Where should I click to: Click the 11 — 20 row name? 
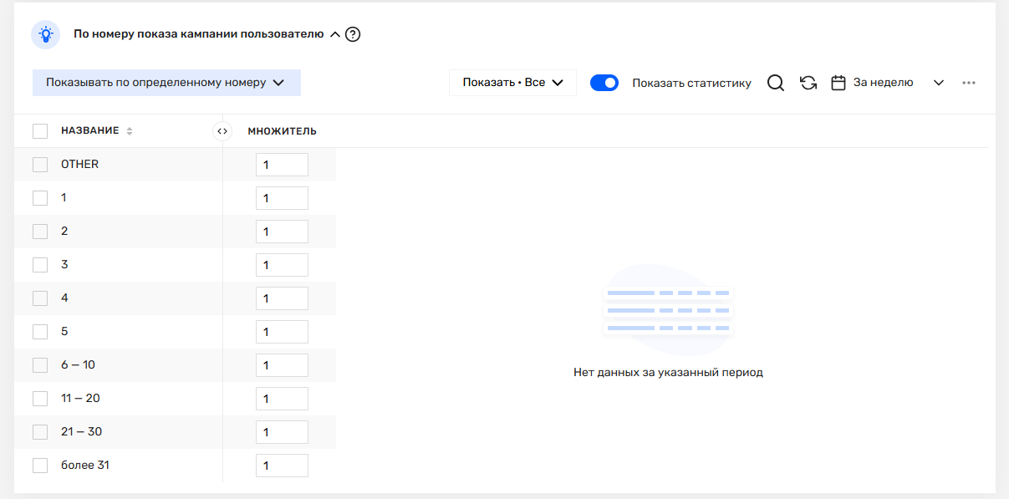(x=80, y=399)
